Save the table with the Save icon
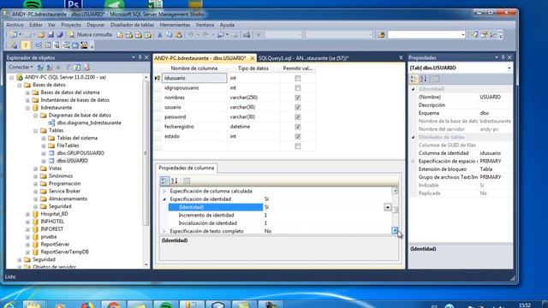 click(51, 34)
